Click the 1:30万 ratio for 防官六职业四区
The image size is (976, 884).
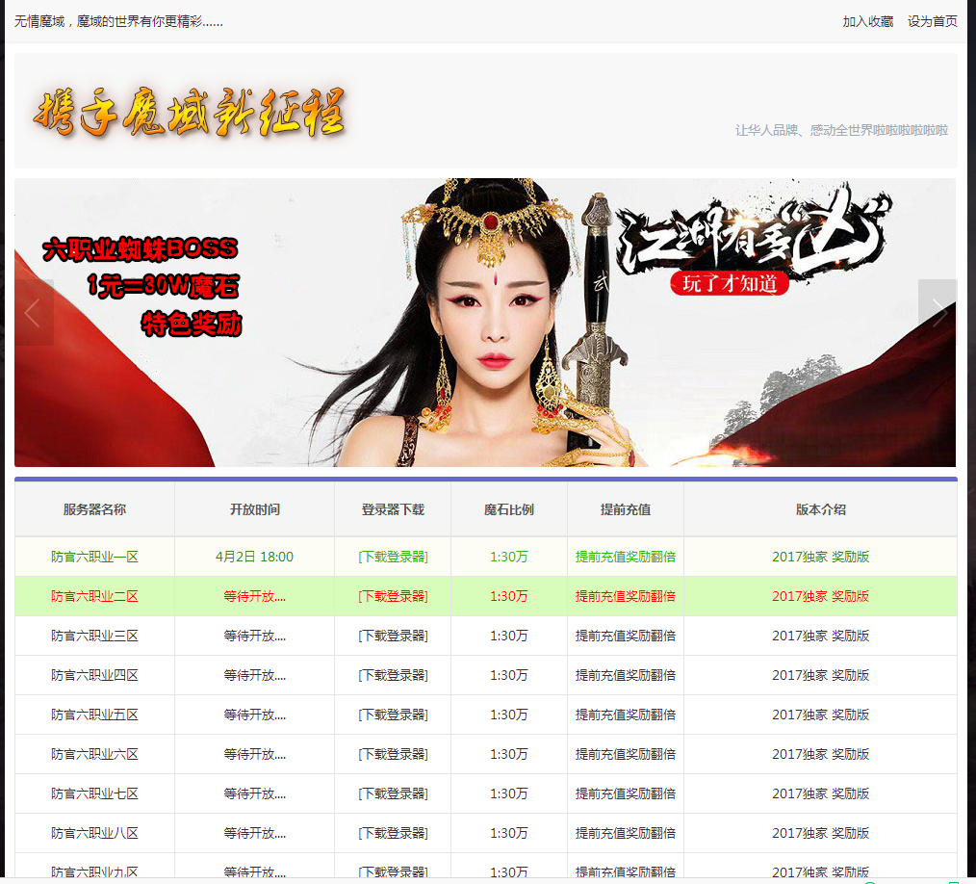508,675
